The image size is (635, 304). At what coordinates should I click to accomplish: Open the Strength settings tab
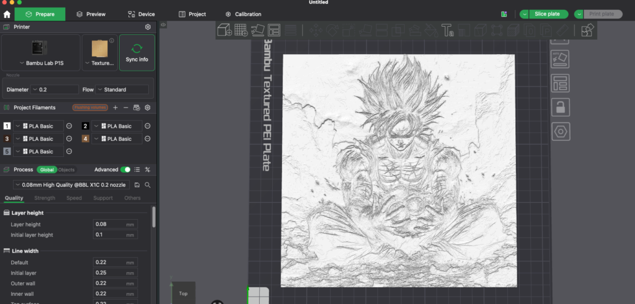pyautogui.click(x=45, y=199)
